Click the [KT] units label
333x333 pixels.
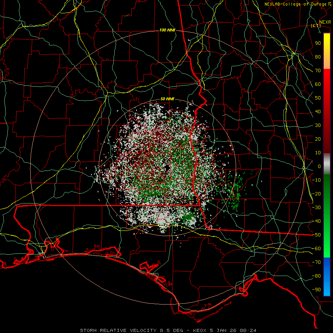click(x=316, y=26)
